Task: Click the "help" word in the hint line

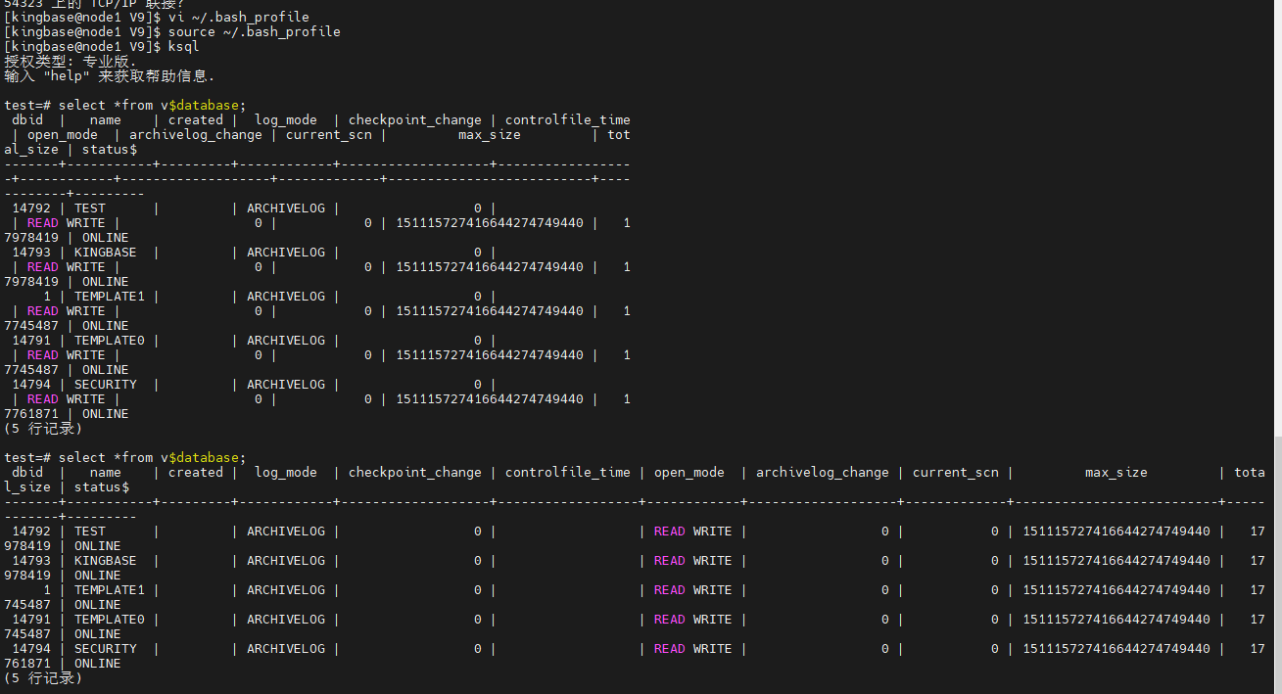Action: (67, 75)
